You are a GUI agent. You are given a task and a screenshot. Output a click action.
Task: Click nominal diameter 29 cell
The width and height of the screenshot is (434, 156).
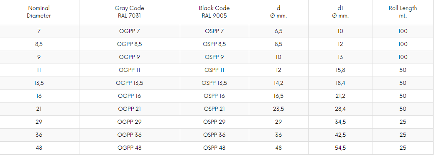(x=39, y=122)
